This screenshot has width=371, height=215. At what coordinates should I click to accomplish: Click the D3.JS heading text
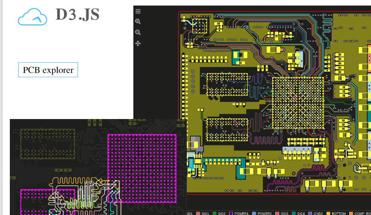click(x=77, y=15)
